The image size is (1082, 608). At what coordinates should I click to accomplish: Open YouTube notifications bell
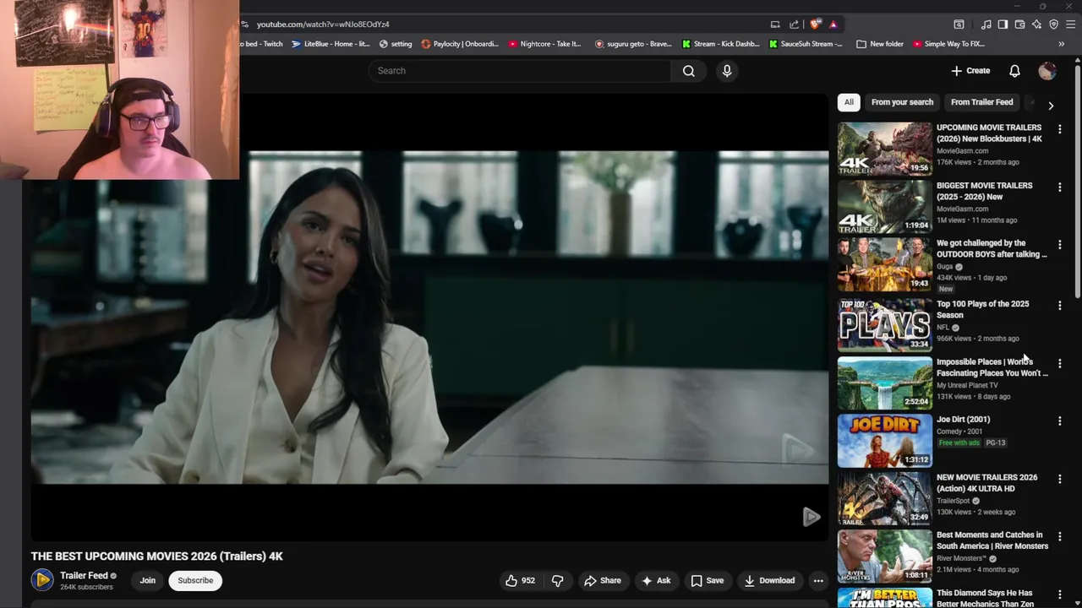click(1014, 71)
